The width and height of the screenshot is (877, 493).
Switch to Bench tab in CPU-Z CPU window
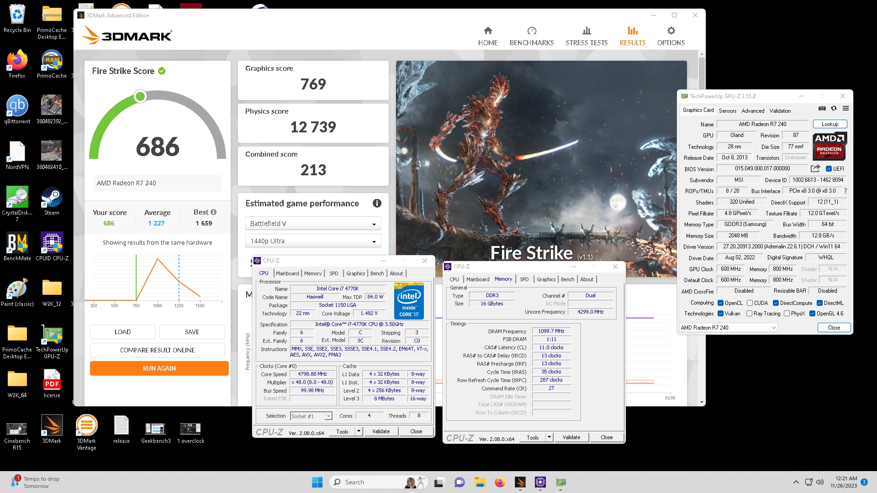point(377,273)
